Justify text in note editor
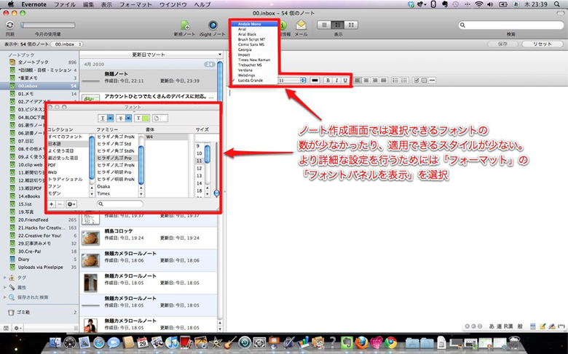This screenshot has width=568, height=354. (x=384, y=80)
